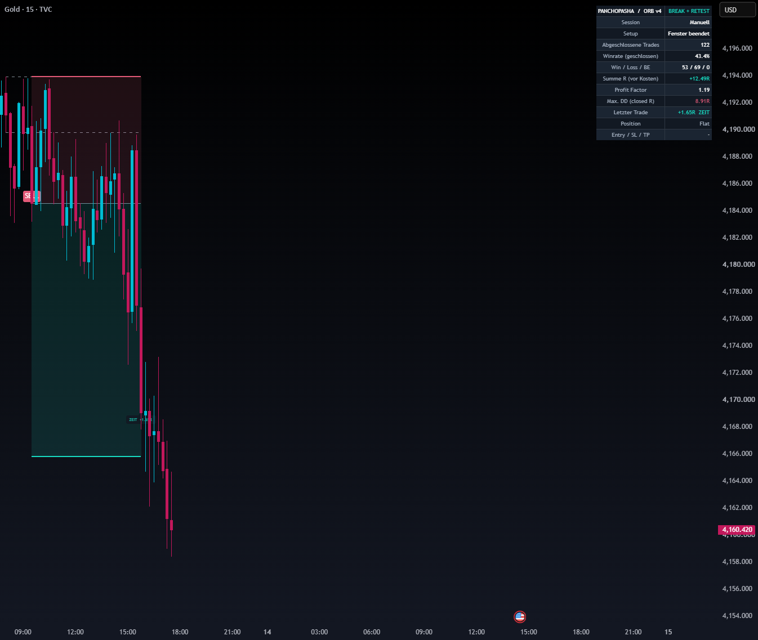Click the Position row label
This screenshot has height=640, width=758.
630,124
